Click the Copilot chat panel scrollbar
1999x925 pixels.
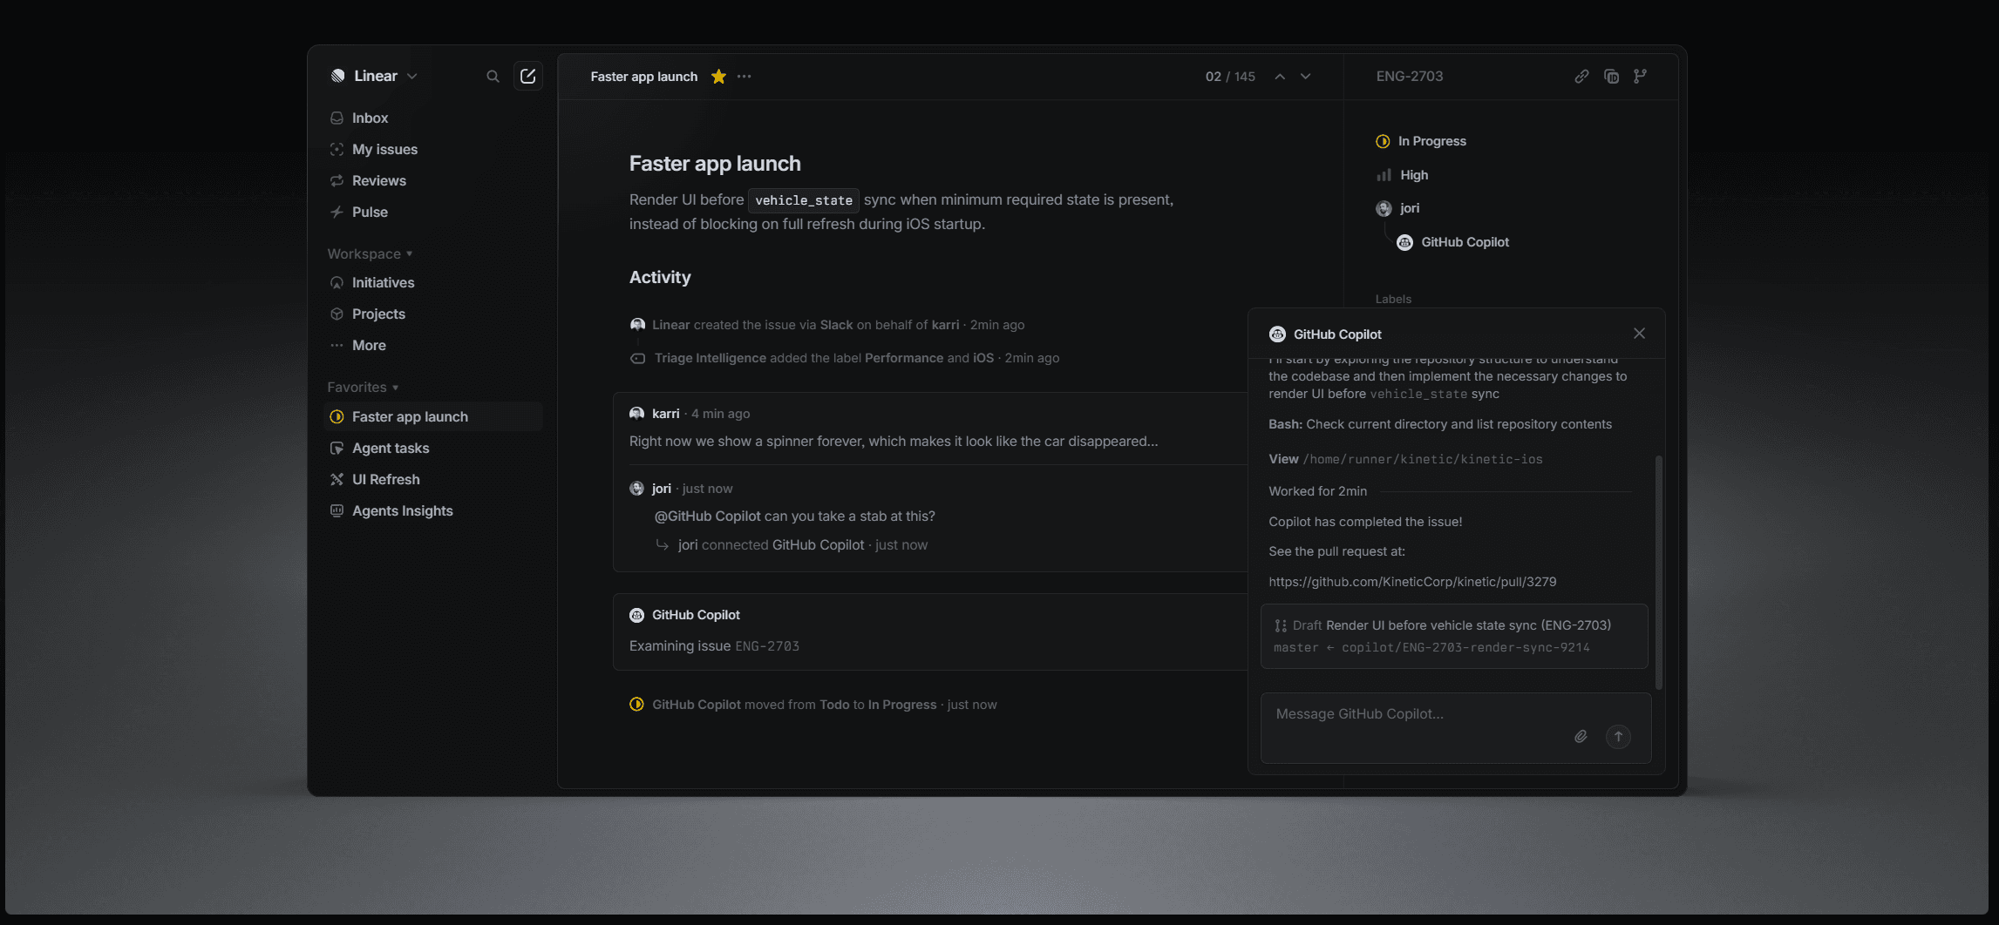click(x=1658, y=571)
